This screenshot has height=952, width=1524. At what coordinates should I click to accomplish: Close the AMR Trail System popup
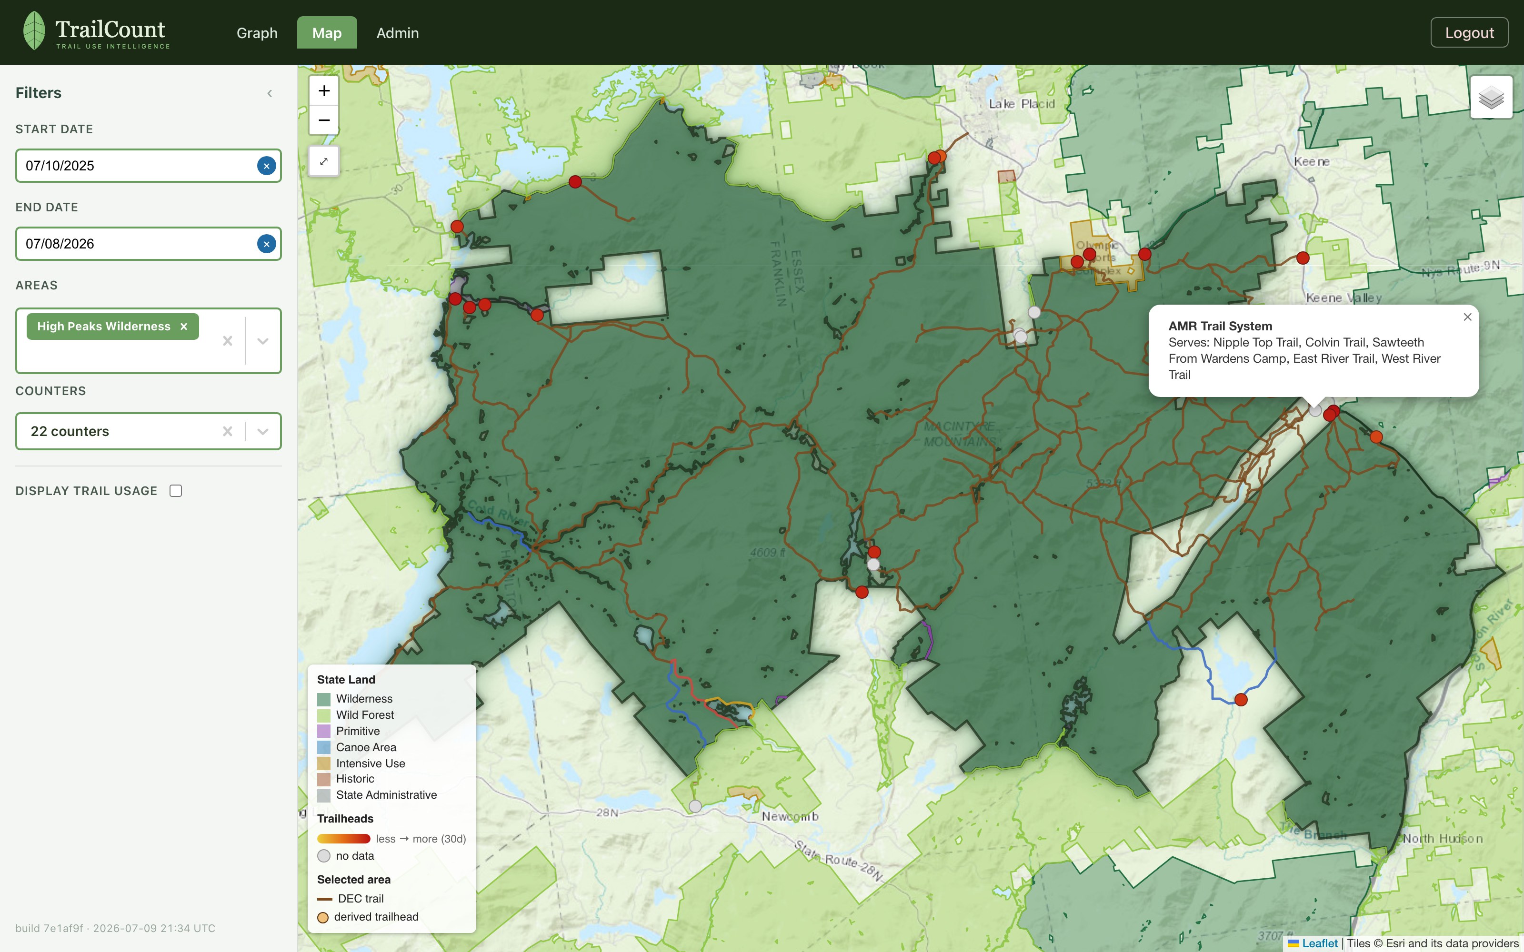[x=1467, y=317]
